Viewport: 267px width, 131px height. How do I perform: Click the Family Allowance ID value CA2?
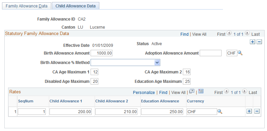pyautogui.click(x=82, y=19)
